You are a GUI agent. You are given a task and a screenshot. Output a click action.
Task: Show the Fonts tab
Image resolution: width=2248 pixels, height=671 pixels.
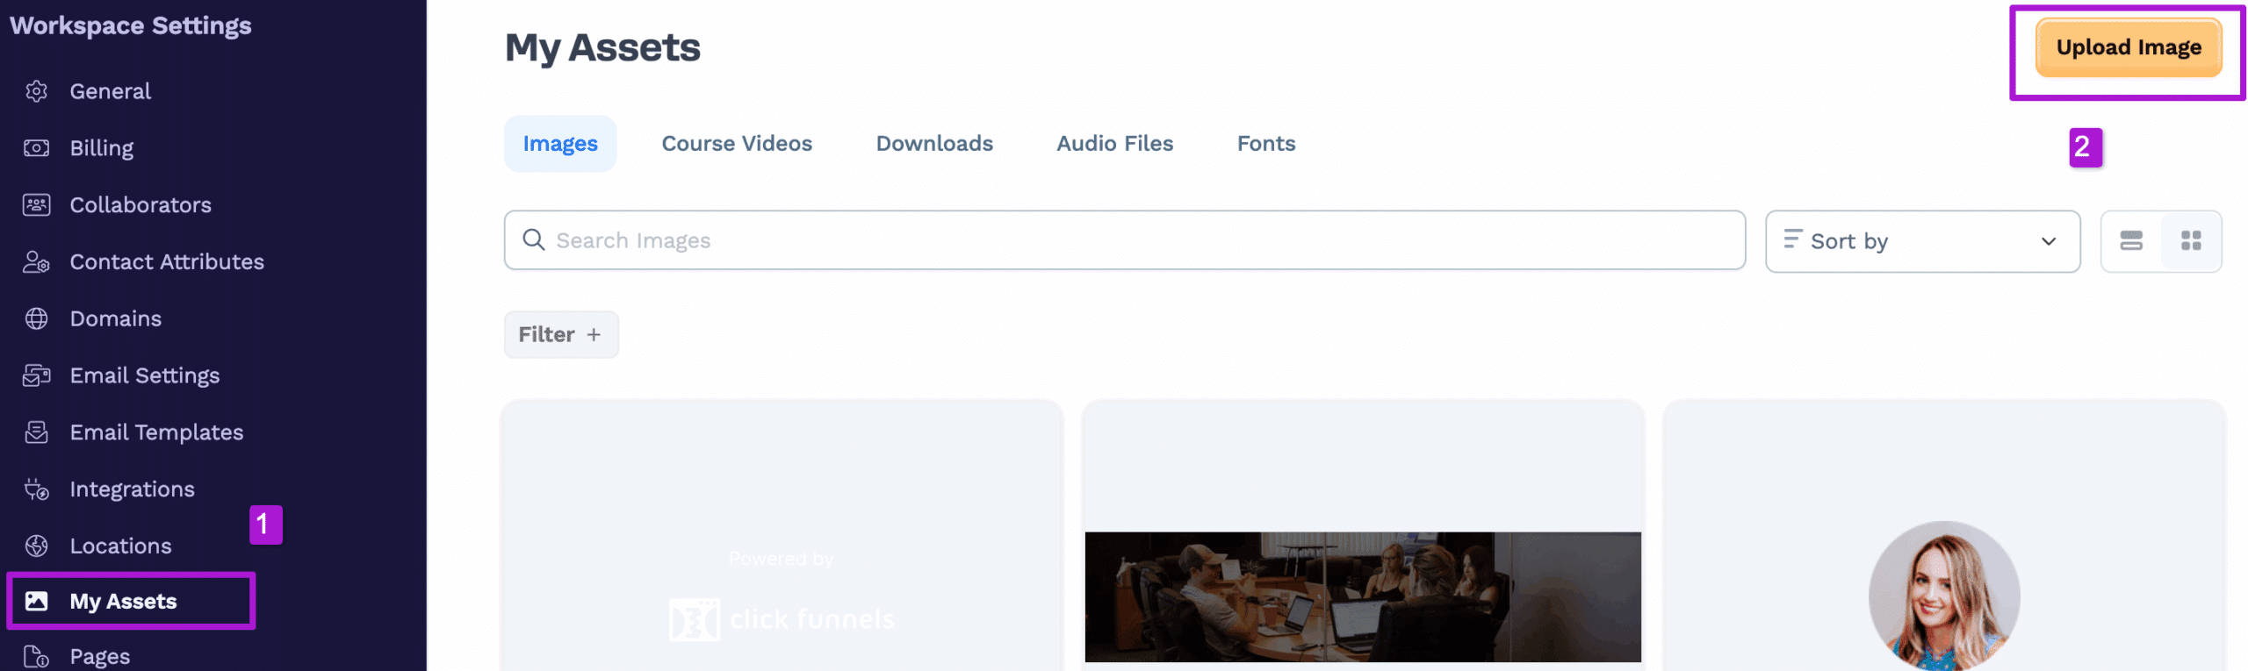tap(1266, 143)
